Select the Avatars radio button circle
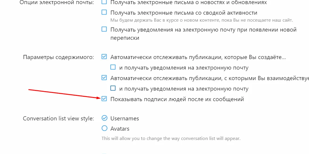309x154 pixels. coord(104,128)
